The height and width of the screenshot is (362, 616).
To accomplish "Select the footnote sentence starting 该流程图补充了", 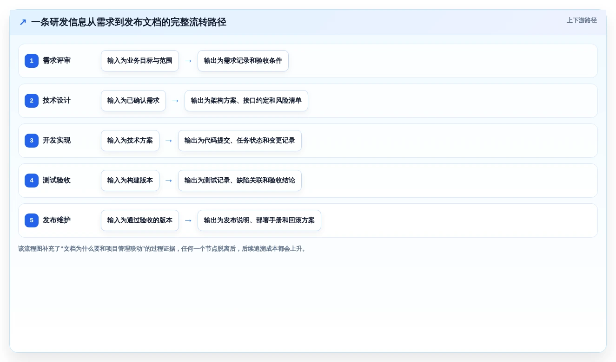I will (163, 249).
